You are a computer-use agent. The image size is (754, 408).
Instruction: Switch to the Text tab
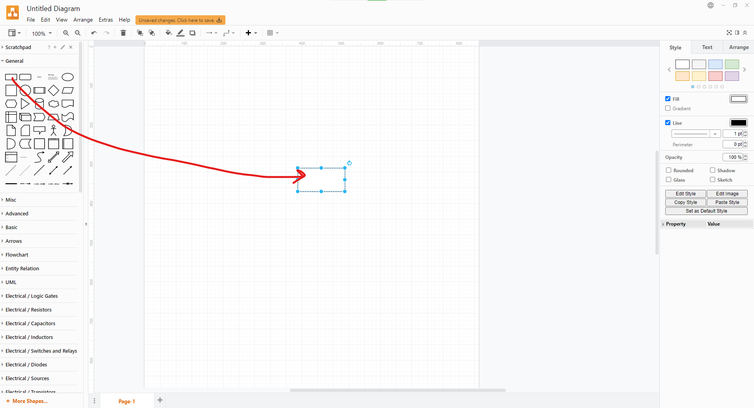tap(707, 47)
